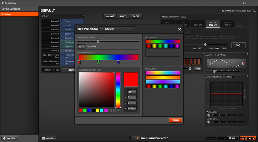Switch to the DROIT view tab
Viewport: 258px width, 142px height.
point(136,16)
